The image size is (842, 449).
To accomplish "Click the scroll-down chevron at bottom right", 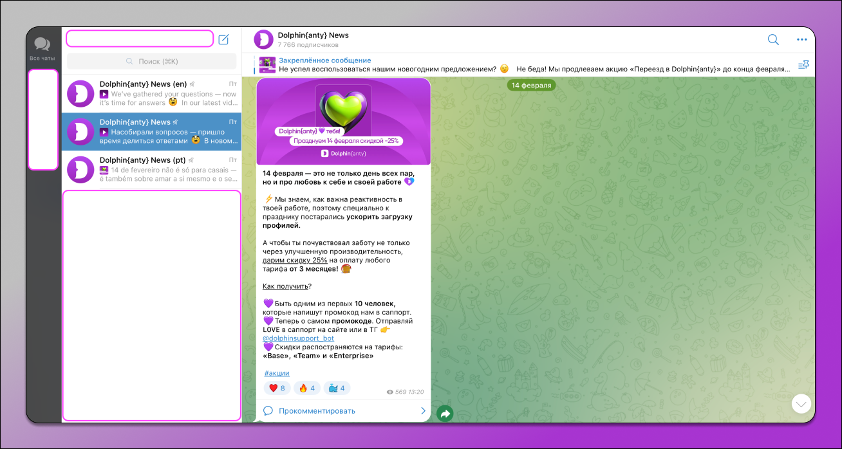I will tap(801, 403).
